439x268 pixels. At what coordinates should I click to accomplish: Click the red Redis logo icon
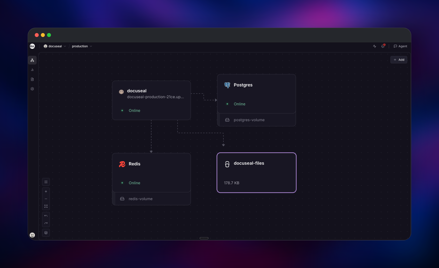point(122,164)
